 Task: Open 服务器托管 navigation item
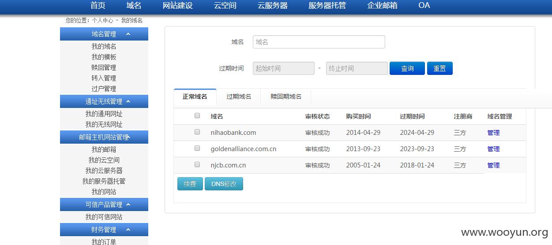click(327, 5)
